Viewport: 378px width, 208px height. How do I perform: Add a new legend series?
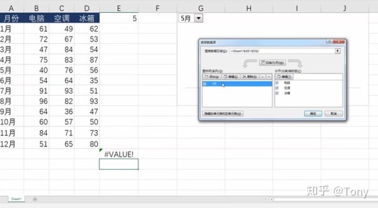tap(212, 77)
